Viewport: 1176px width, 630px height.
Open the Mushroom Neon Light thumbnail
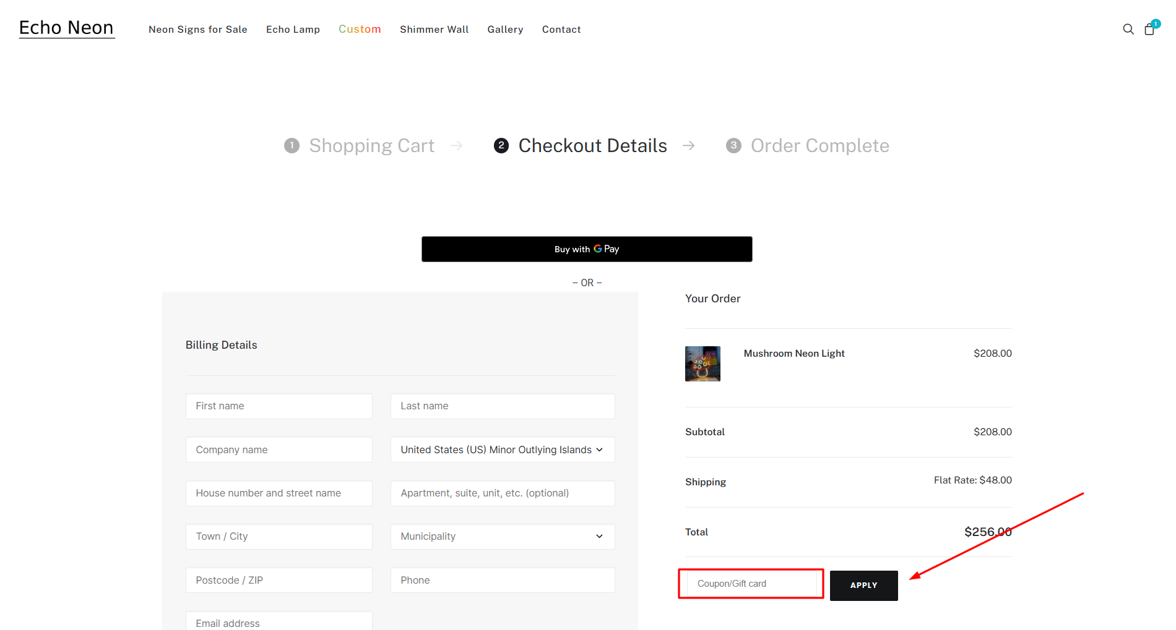click(x=703, y=364)
